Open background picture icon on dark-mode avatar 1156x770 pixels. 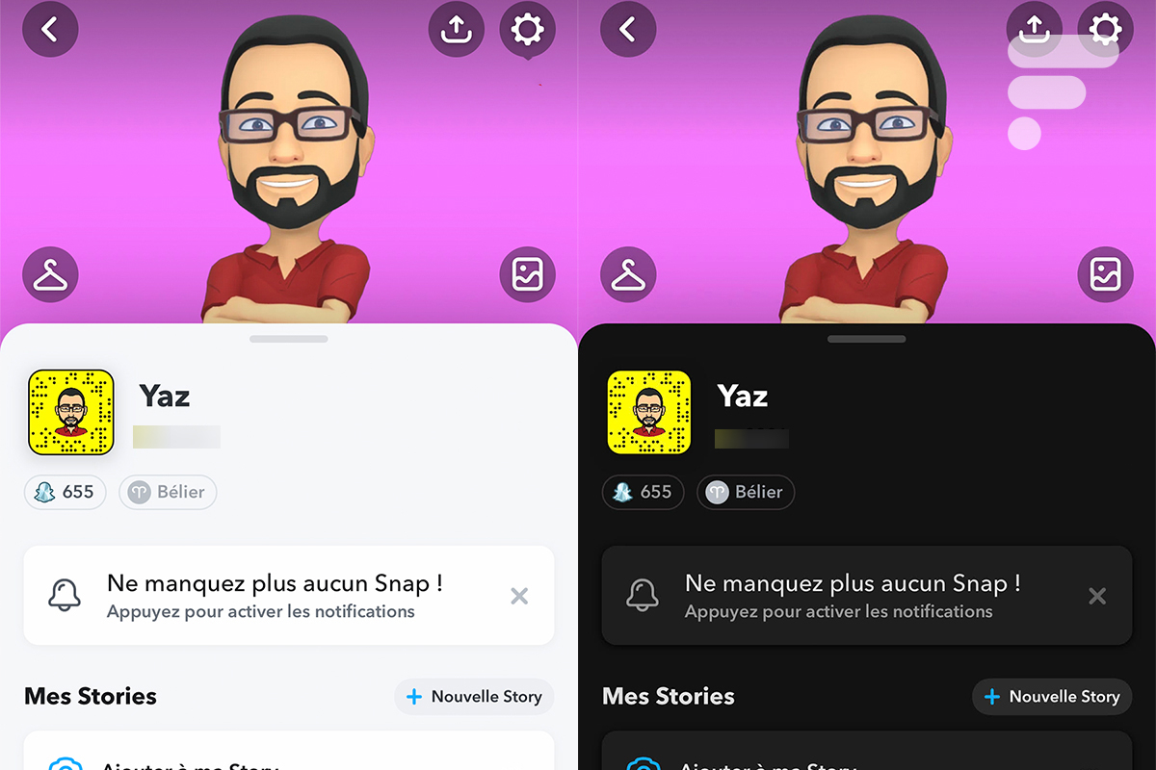click(1105, 275)
